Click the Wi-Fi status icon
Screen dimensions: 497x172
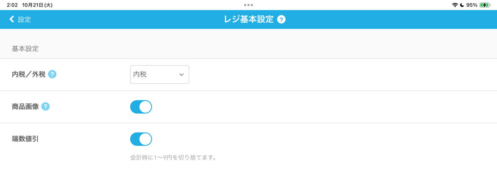(x=455, y=5)
